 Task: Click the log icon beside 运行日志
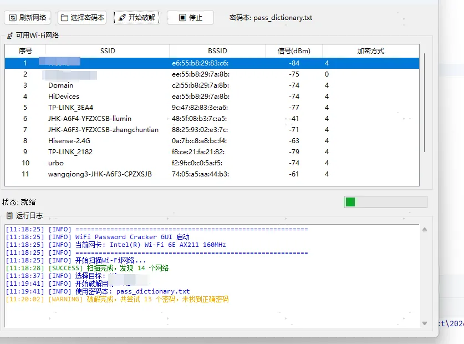click(x=10, y=216)
